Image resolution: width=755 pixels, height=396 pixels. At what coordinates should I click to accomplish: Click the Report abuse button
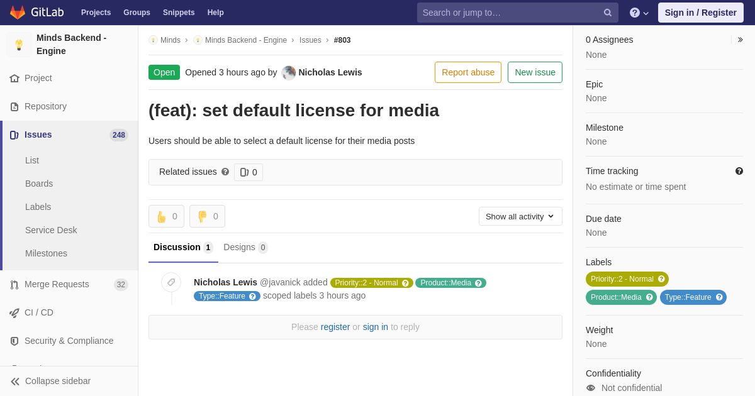click(468, 72)
